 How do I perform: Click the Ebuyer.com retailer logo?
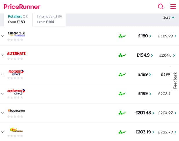16,111
